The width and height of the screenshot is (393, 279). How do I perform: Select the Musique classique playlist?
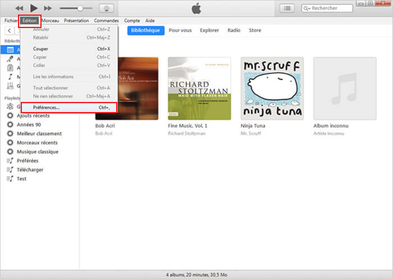point(38,152)
